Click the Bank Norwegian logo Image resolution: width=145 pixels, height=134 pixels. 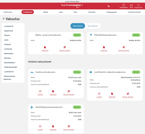72,5
